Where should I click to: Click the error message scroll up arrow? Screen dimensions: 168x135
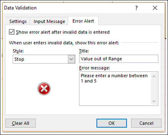154,77
